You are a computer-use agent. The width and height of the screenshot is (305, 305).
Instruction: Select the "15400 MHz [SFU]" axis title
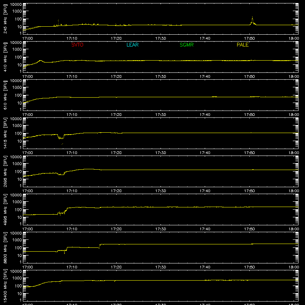[x=5, y=286]
